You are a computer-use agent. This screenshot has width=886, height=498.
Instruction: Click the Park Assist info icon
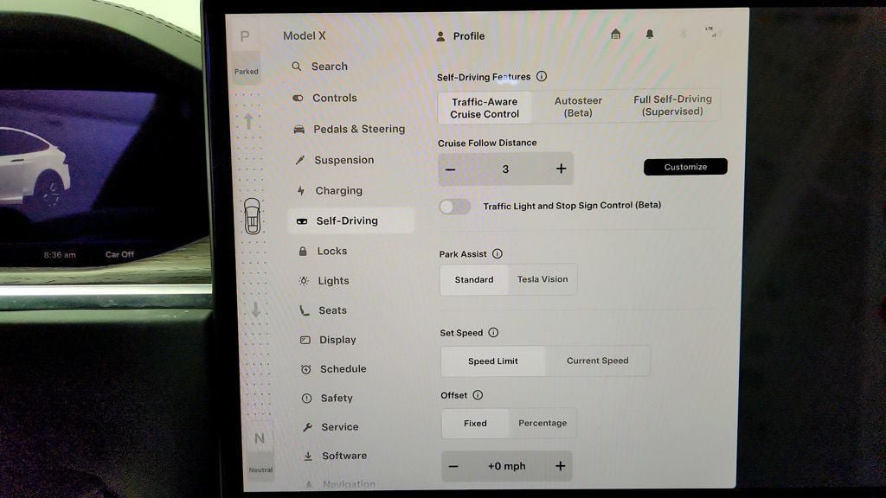(498, 254)
